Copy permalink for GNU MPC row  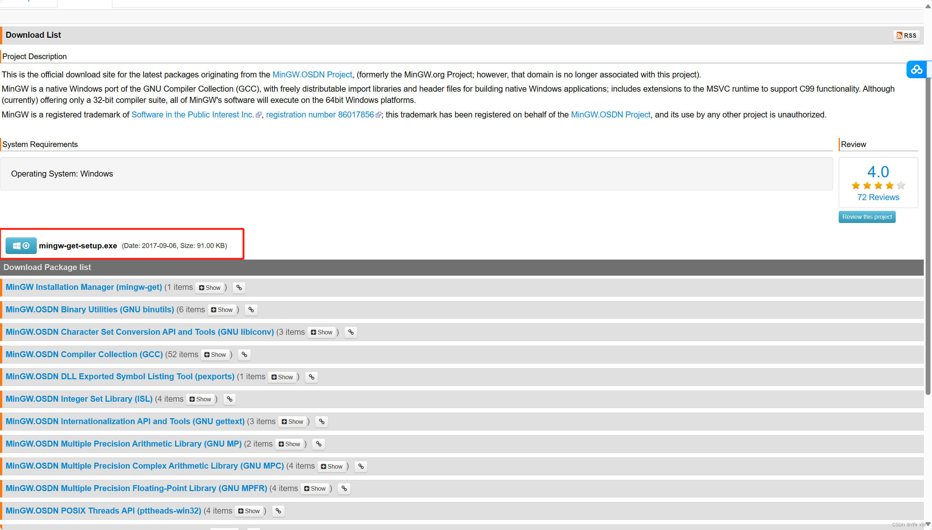[361, 466]
